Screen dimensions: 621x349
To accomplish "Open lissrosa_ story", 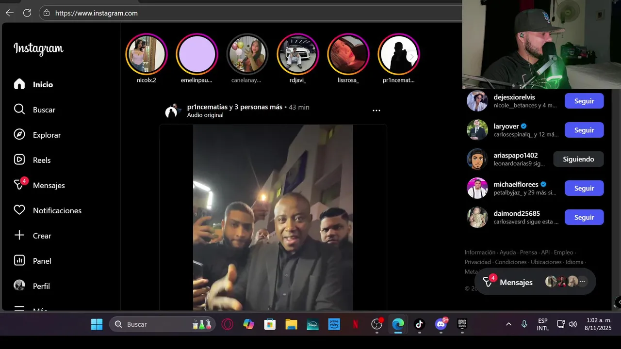I will tap(348, 54).
